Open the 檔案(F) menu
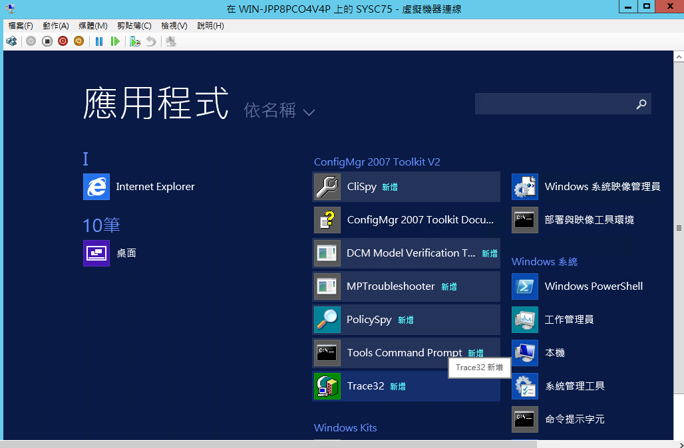 pyautogui.click(x=21, y=26)
